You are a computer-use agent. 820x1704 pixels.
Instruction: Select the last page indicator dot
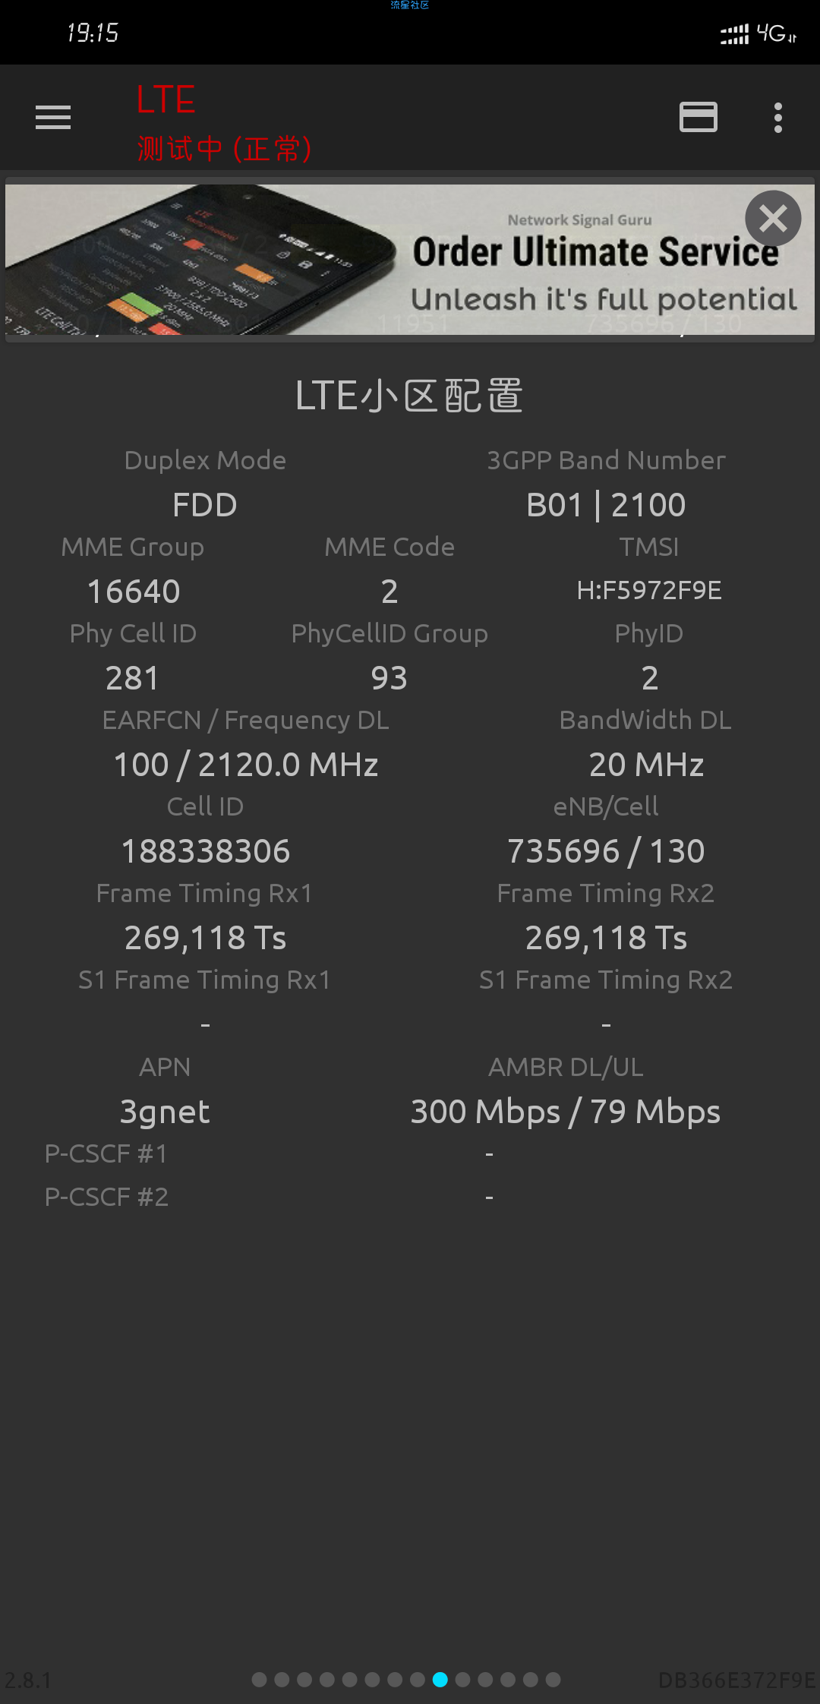click(x=553, y=1680)
